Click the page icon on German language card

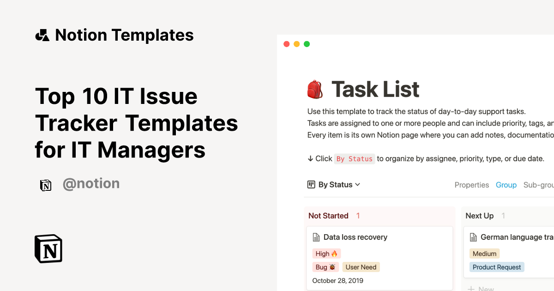[x=473, y=237]
